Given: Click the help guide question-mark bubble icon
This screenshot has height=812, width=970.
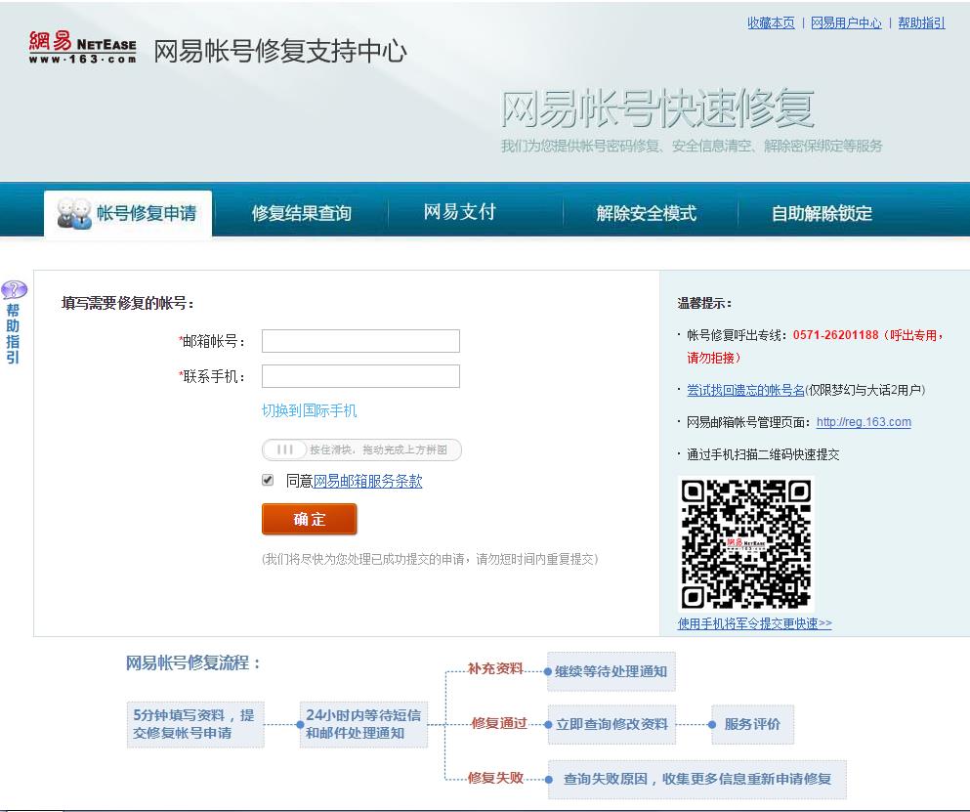Looking at the screenshot, I should (14, 289).
